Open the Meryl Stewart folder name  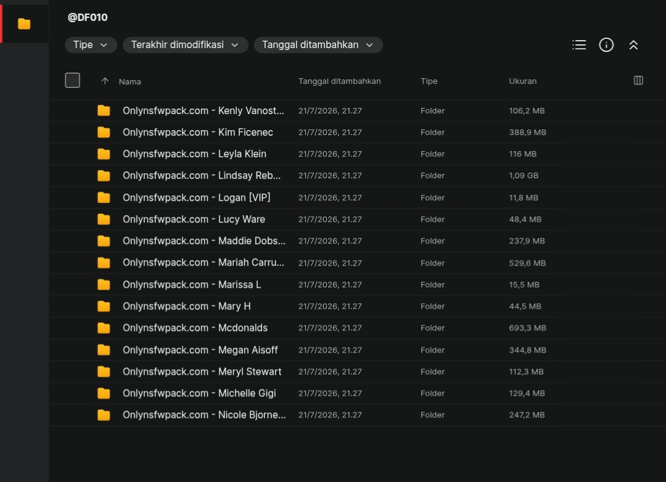coord(202,372)
